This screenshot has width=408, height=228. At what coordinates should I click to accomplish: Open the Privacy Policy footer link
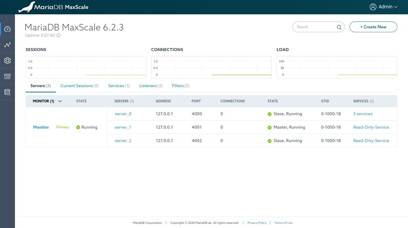tap(257, 223)
